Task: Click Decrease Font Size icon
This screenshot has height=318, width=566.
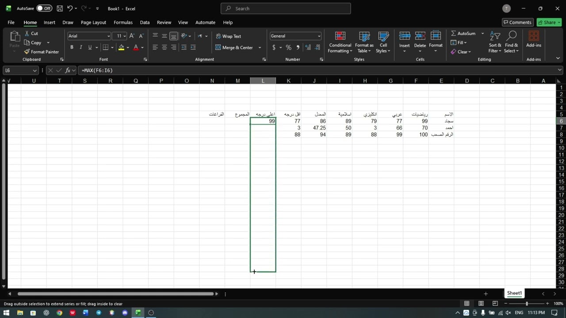Action: [x=141, y=36]
